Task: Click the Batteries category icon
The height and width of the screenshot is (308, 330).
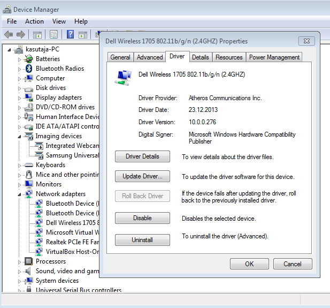Action: click(29, 59)
